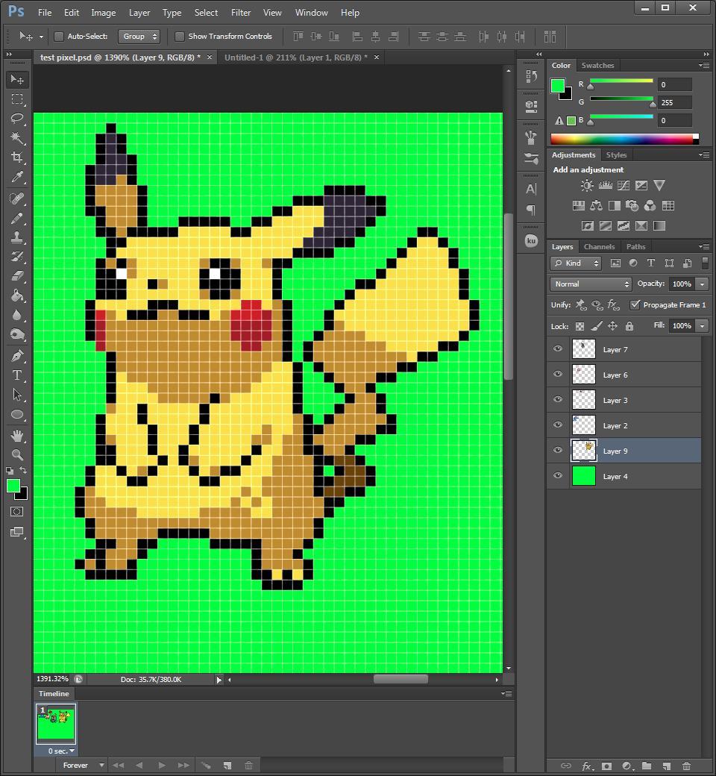Hide Layer 2 visibility eye
This screenshot has height=776, width=716.
pos(558,425)
